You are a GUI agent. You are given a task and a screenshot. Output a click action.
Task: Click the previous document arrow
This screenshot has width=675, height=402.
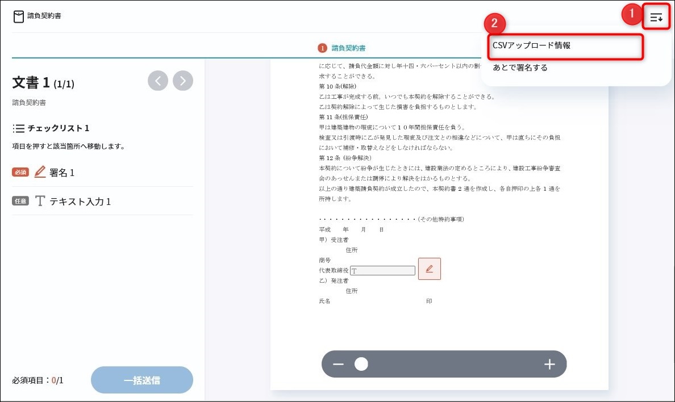[158, 81]
